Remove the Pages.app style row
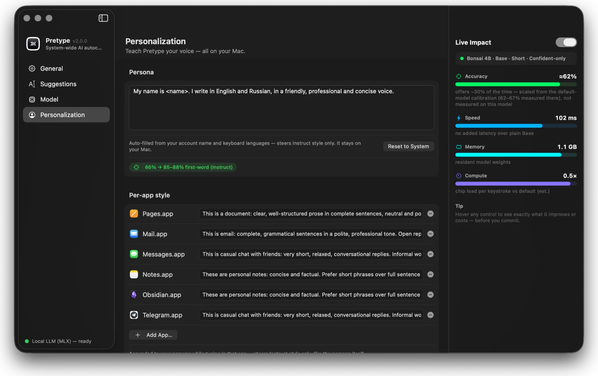Viewport: 598px width, 376px height. (430, 213)
